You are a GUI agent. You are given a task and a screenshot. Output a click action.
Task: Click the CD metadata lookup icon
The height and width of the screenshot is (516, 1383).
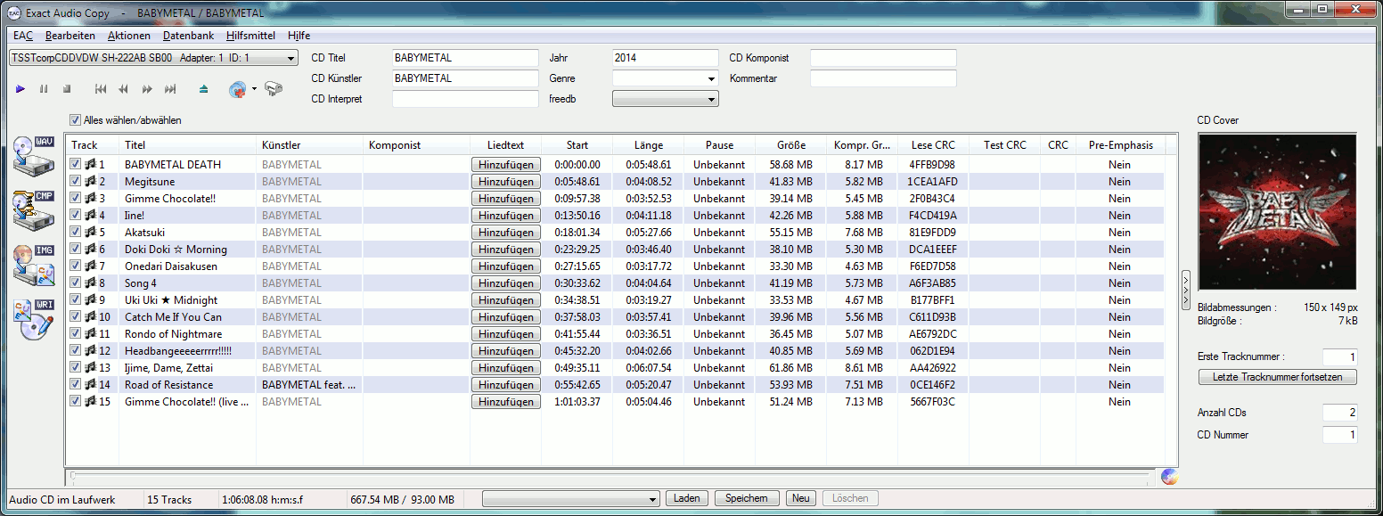237,89
